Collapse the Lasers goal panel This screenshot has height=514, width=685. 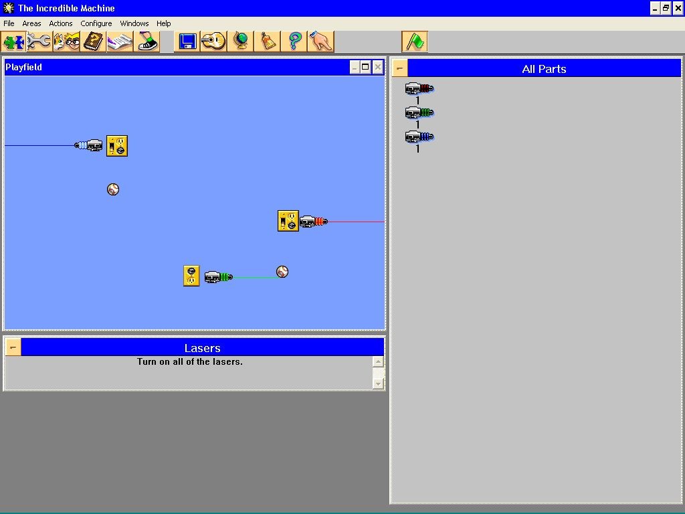(13, 347)
